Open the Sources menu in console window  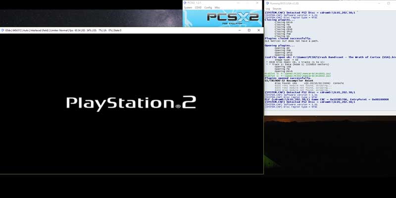click(x=277, y=8)
